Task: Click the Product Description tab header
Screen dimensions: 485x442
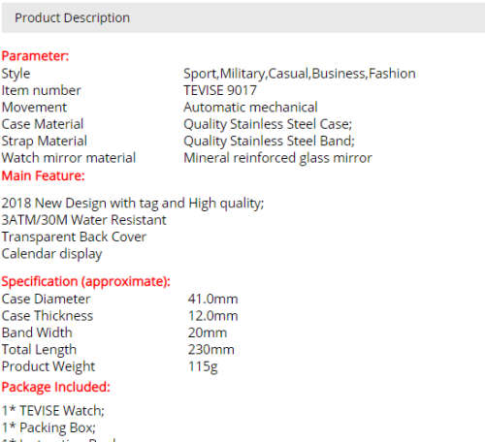Action: pos(72,17)
